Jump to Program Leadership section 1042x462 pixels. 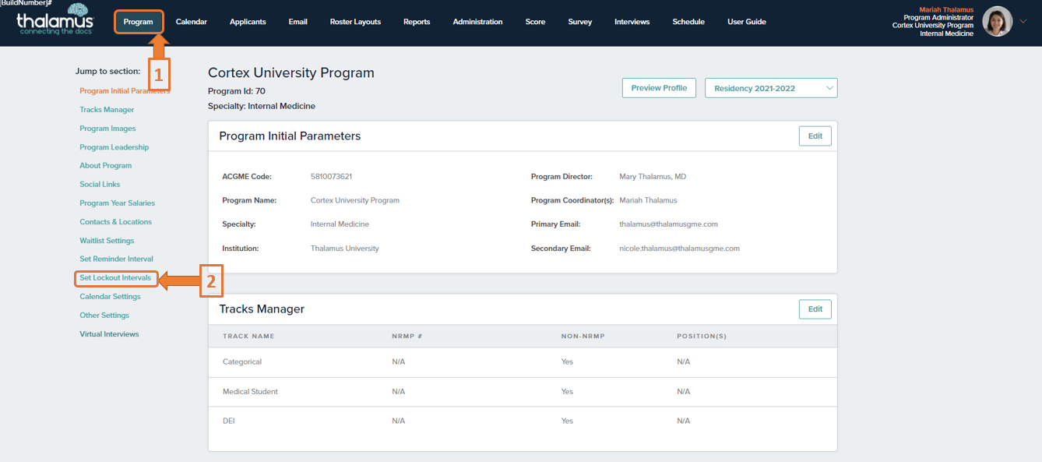(114, 147)
